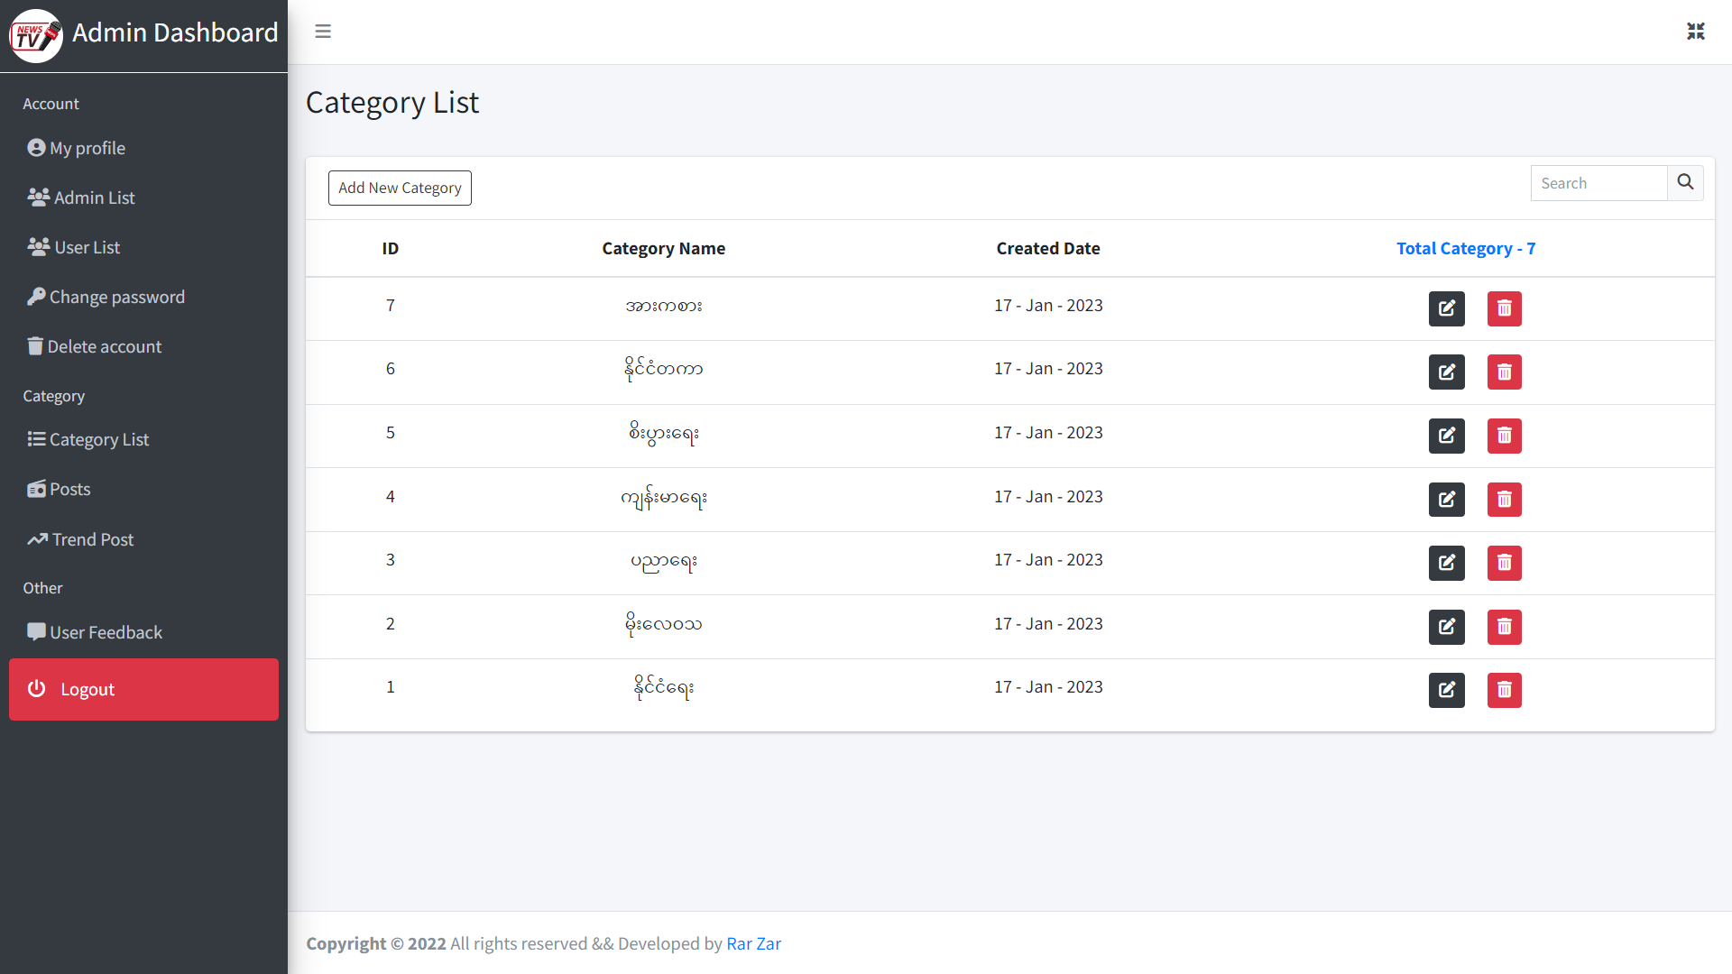Delete the category with ID 7
Screen dimensions: 1732x974
[1505, 308]
